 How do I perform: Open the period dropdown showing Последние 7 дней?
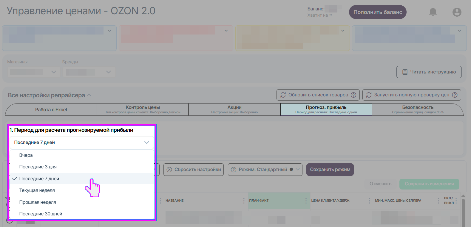point(82,143)
